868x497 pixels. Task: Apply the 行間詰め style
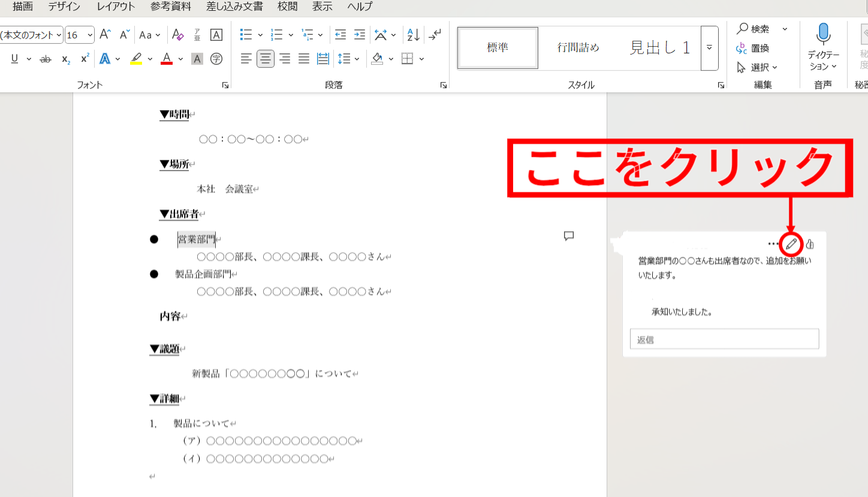pyautogui.click(x=577, y=47)
